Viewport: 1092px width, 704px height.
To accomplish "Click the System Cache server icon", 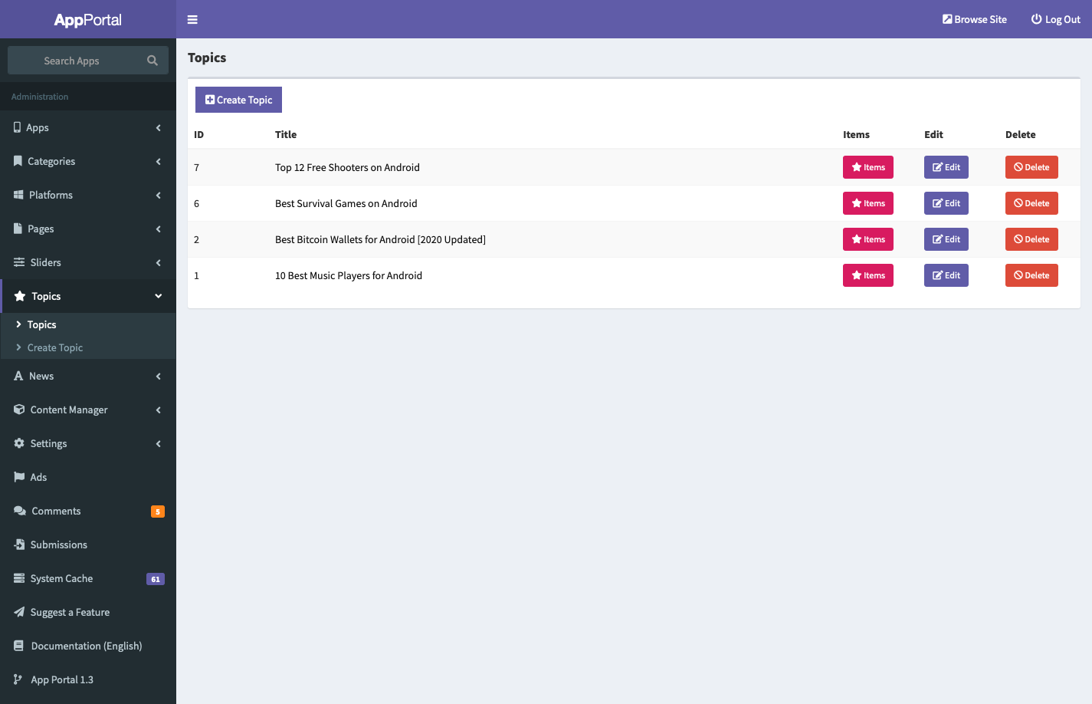I will [19, 578].
